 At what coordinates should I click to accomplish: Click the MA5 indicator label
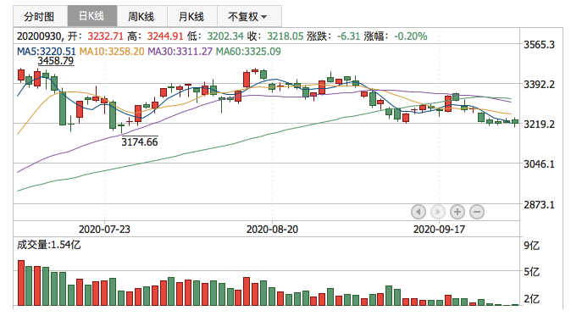tap(47, 52)
